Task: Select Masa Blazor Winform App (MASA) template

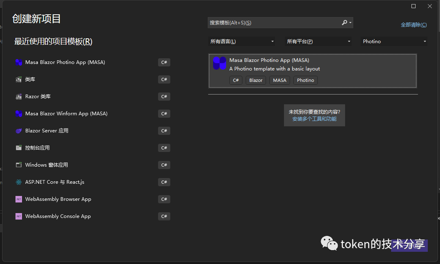Action: click(92, 114)
